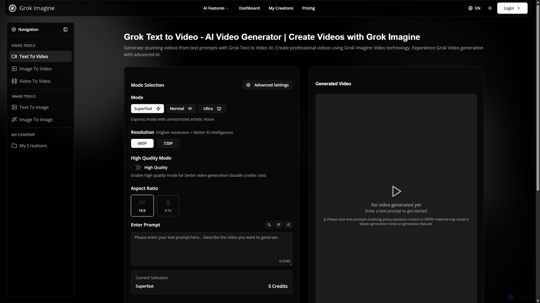The width and height of the screenshot is (540, 303).
Task: Collapse the Navigation sidebar panel icon
Action: (x=65, y=29)
